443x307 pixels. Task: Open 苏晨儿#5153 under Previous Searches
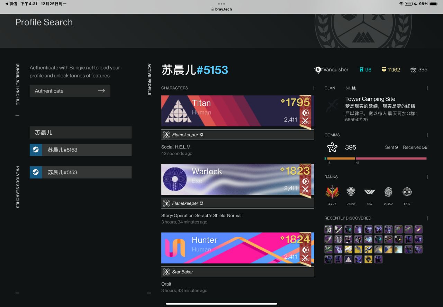tap(80, 172)
